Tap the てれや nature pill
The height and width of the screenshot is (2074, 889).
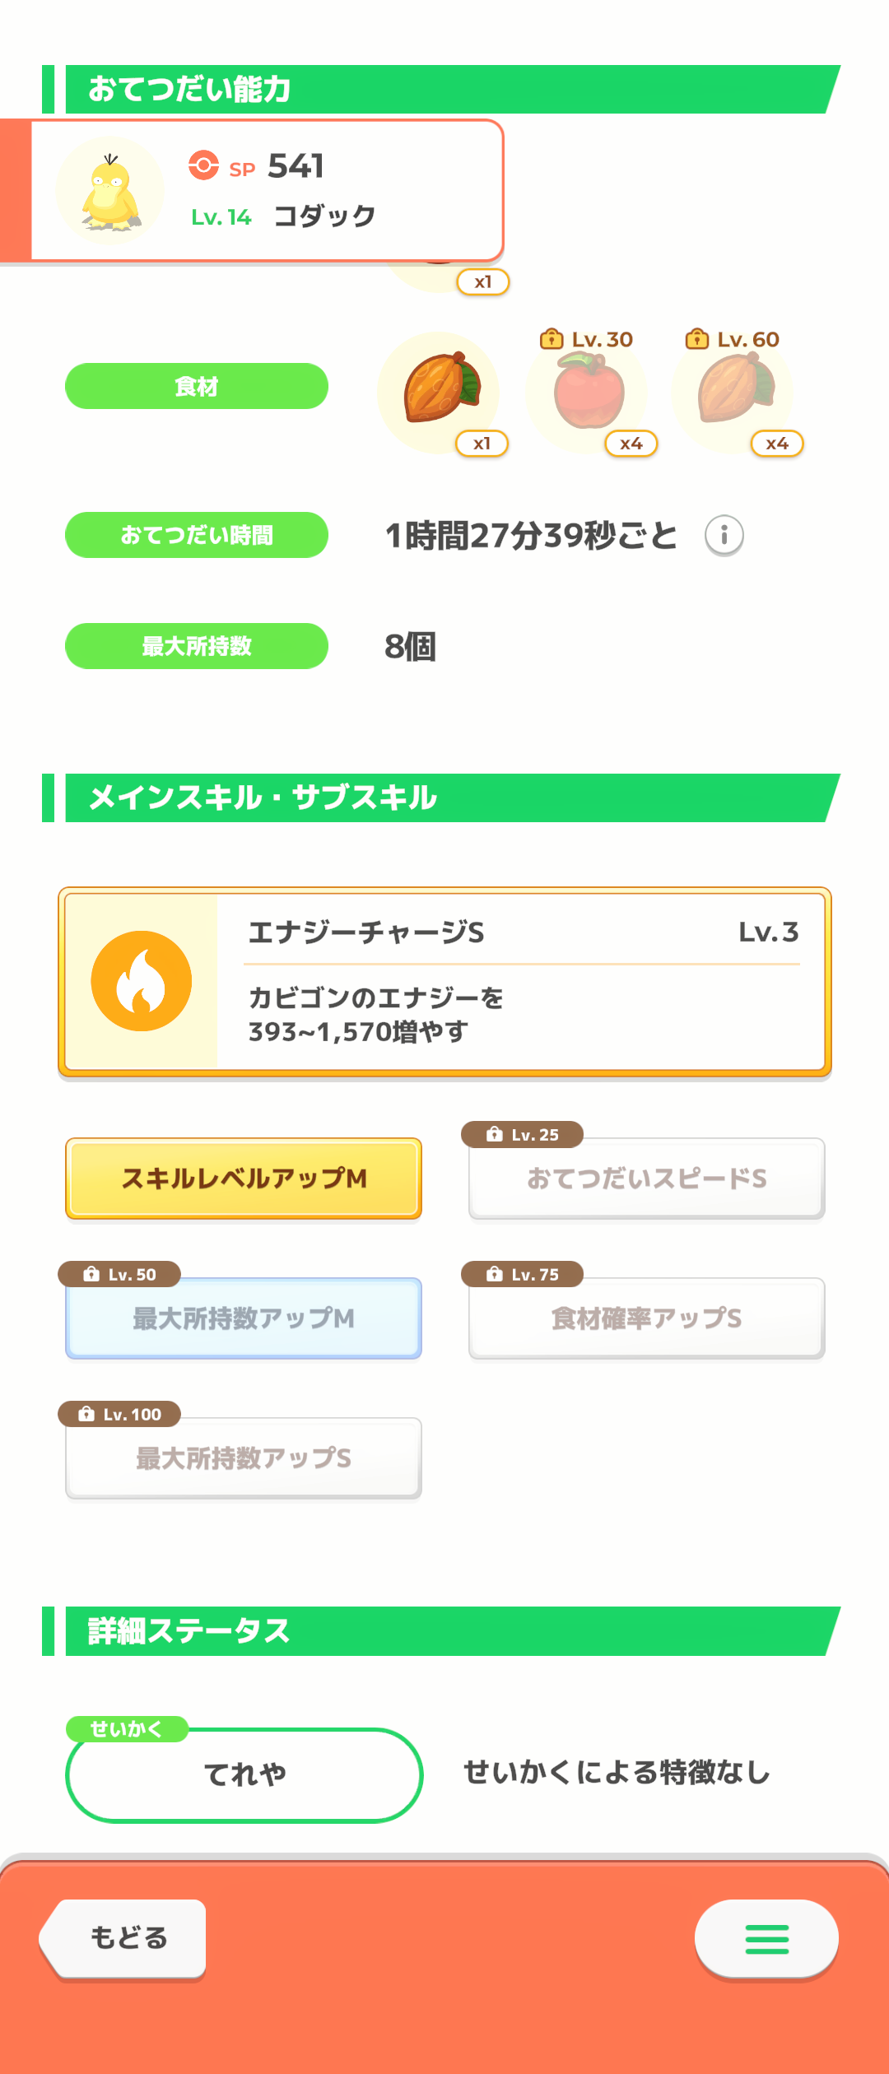click(244, 1774)
